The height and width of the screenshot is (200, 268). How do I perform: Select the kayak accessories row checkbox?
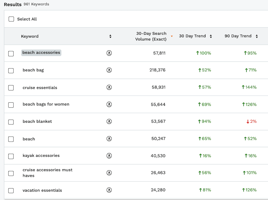point(11,156)
